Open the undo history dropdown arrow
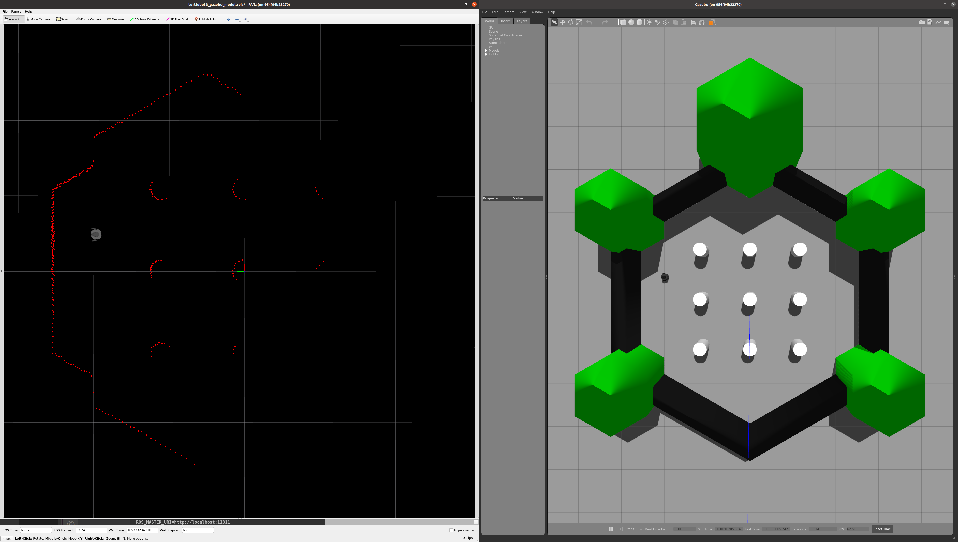 (597, 22)
